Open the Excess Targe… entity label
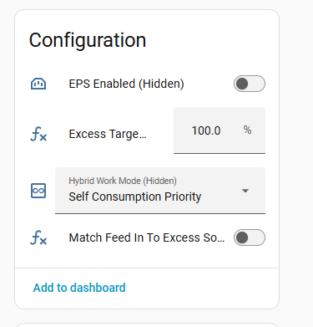The width and height of the screenshot is (313, 327). pyautogui.click(x=108, y=134)
